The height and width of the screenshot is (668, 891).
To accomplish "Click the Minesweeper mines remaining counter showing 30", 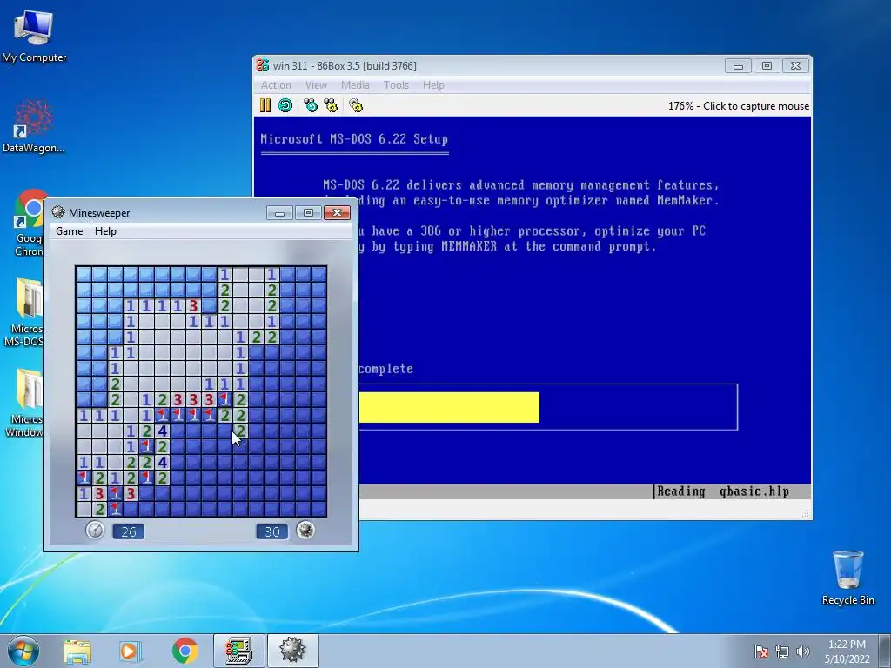I will pyautogui.click(x=272, y=531).
